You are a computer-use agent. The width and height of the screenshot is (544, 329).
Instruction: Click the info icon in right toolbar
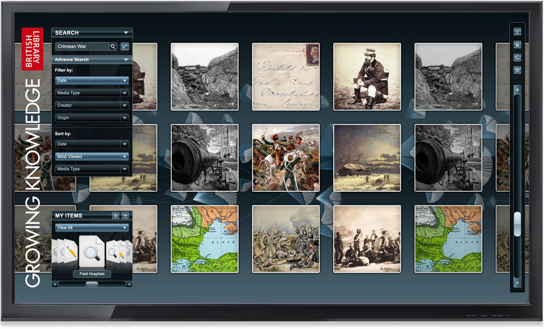tap(517, 31)
